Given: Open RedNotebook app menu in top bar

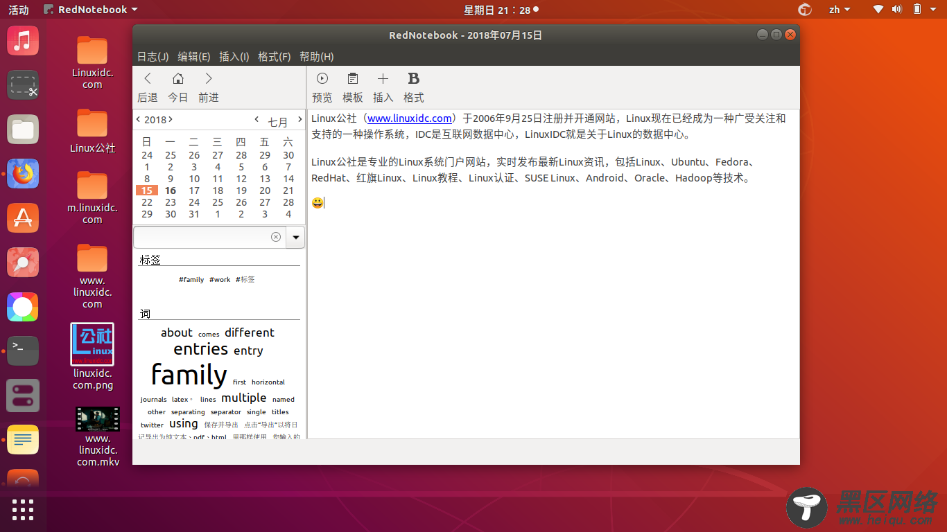Looking at the screenshot, I should click(x=90, y=10).
